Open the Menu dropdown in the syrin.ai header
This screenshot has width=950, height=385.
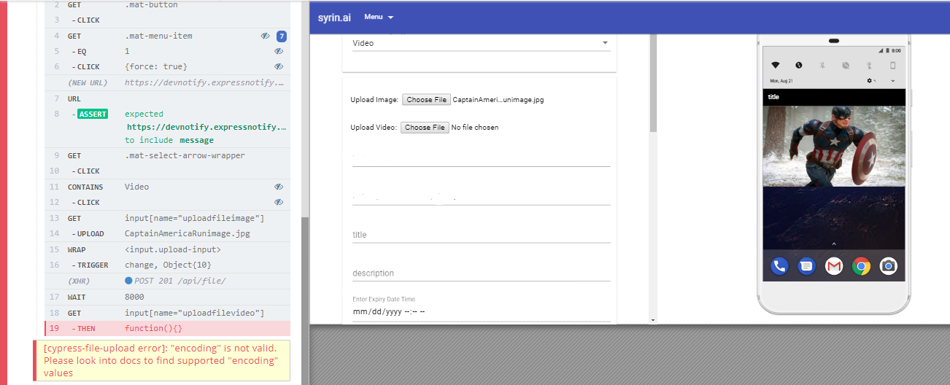[x=379, y=17]
